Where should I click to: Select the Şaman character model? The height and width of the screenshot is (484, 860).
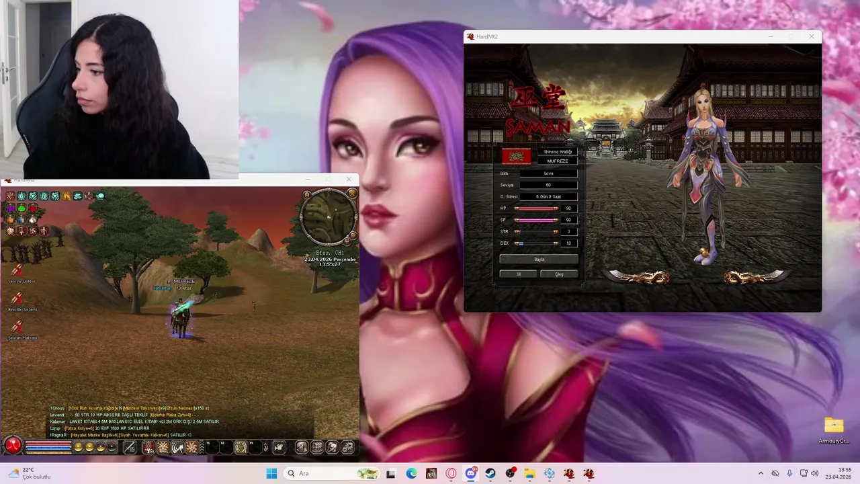[x=705, y=176]
